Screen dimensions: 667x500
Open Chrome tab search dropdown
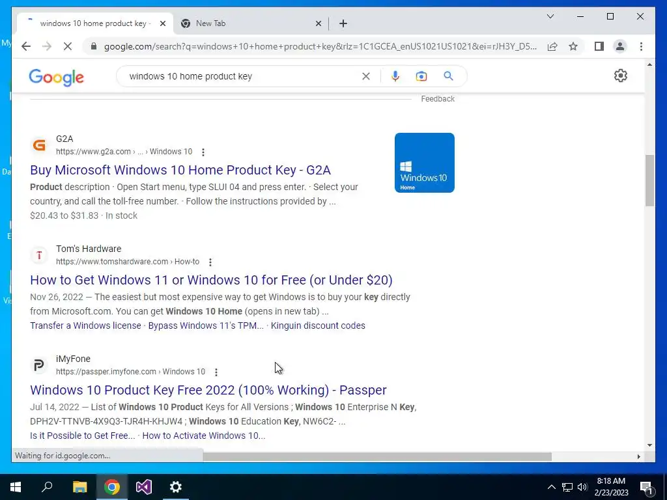point(550,16)
